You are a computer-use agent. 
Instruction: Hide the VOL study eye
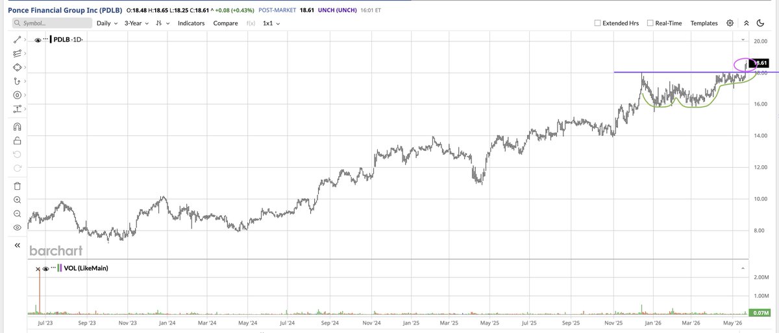[44, 268]
